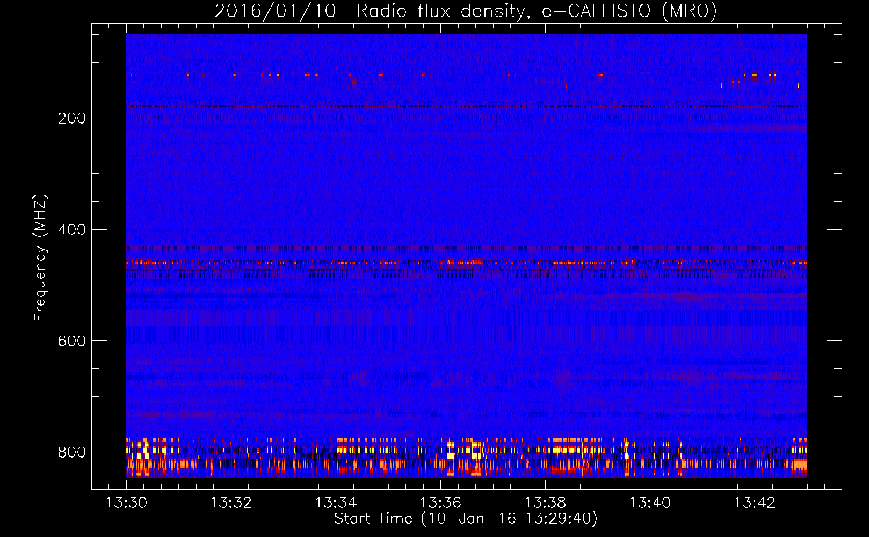This screenshot has width=869, height=537.
Task: Click the 13:30 time tick label
Action: click(126, 503)
